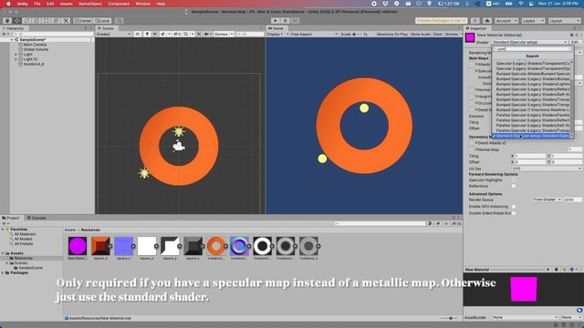The width and height of the screenshot is (584, 328).
Task: Click the Step frame button
Action: tap(295, 21)
